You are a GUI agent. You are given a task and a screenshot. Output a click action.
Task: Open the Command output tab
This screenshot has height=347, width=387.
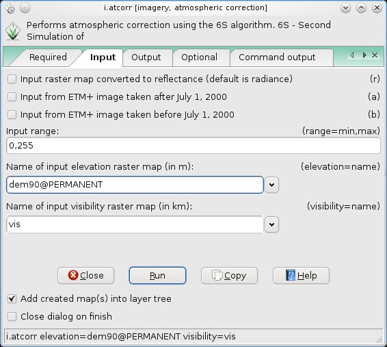(277, 57)
